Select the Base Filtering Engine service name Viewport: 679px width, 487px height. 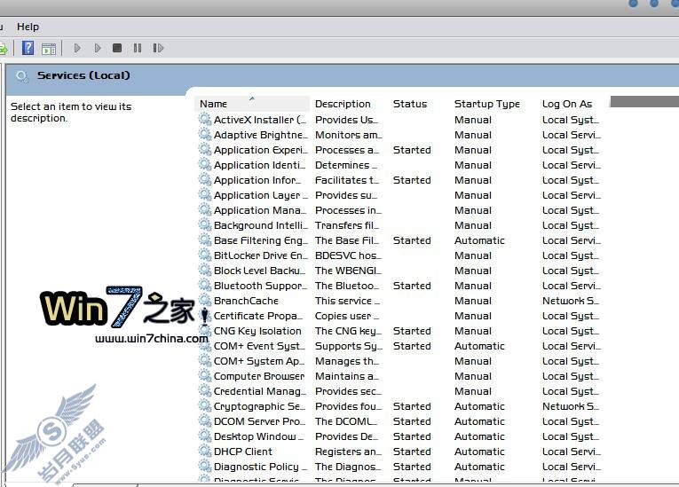tap(260, 240)
